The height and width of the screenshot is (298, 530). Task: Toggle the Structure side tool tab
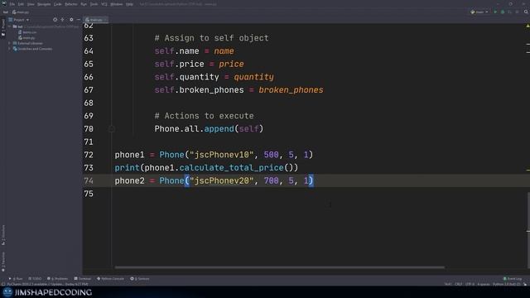[x=3, y=235]
